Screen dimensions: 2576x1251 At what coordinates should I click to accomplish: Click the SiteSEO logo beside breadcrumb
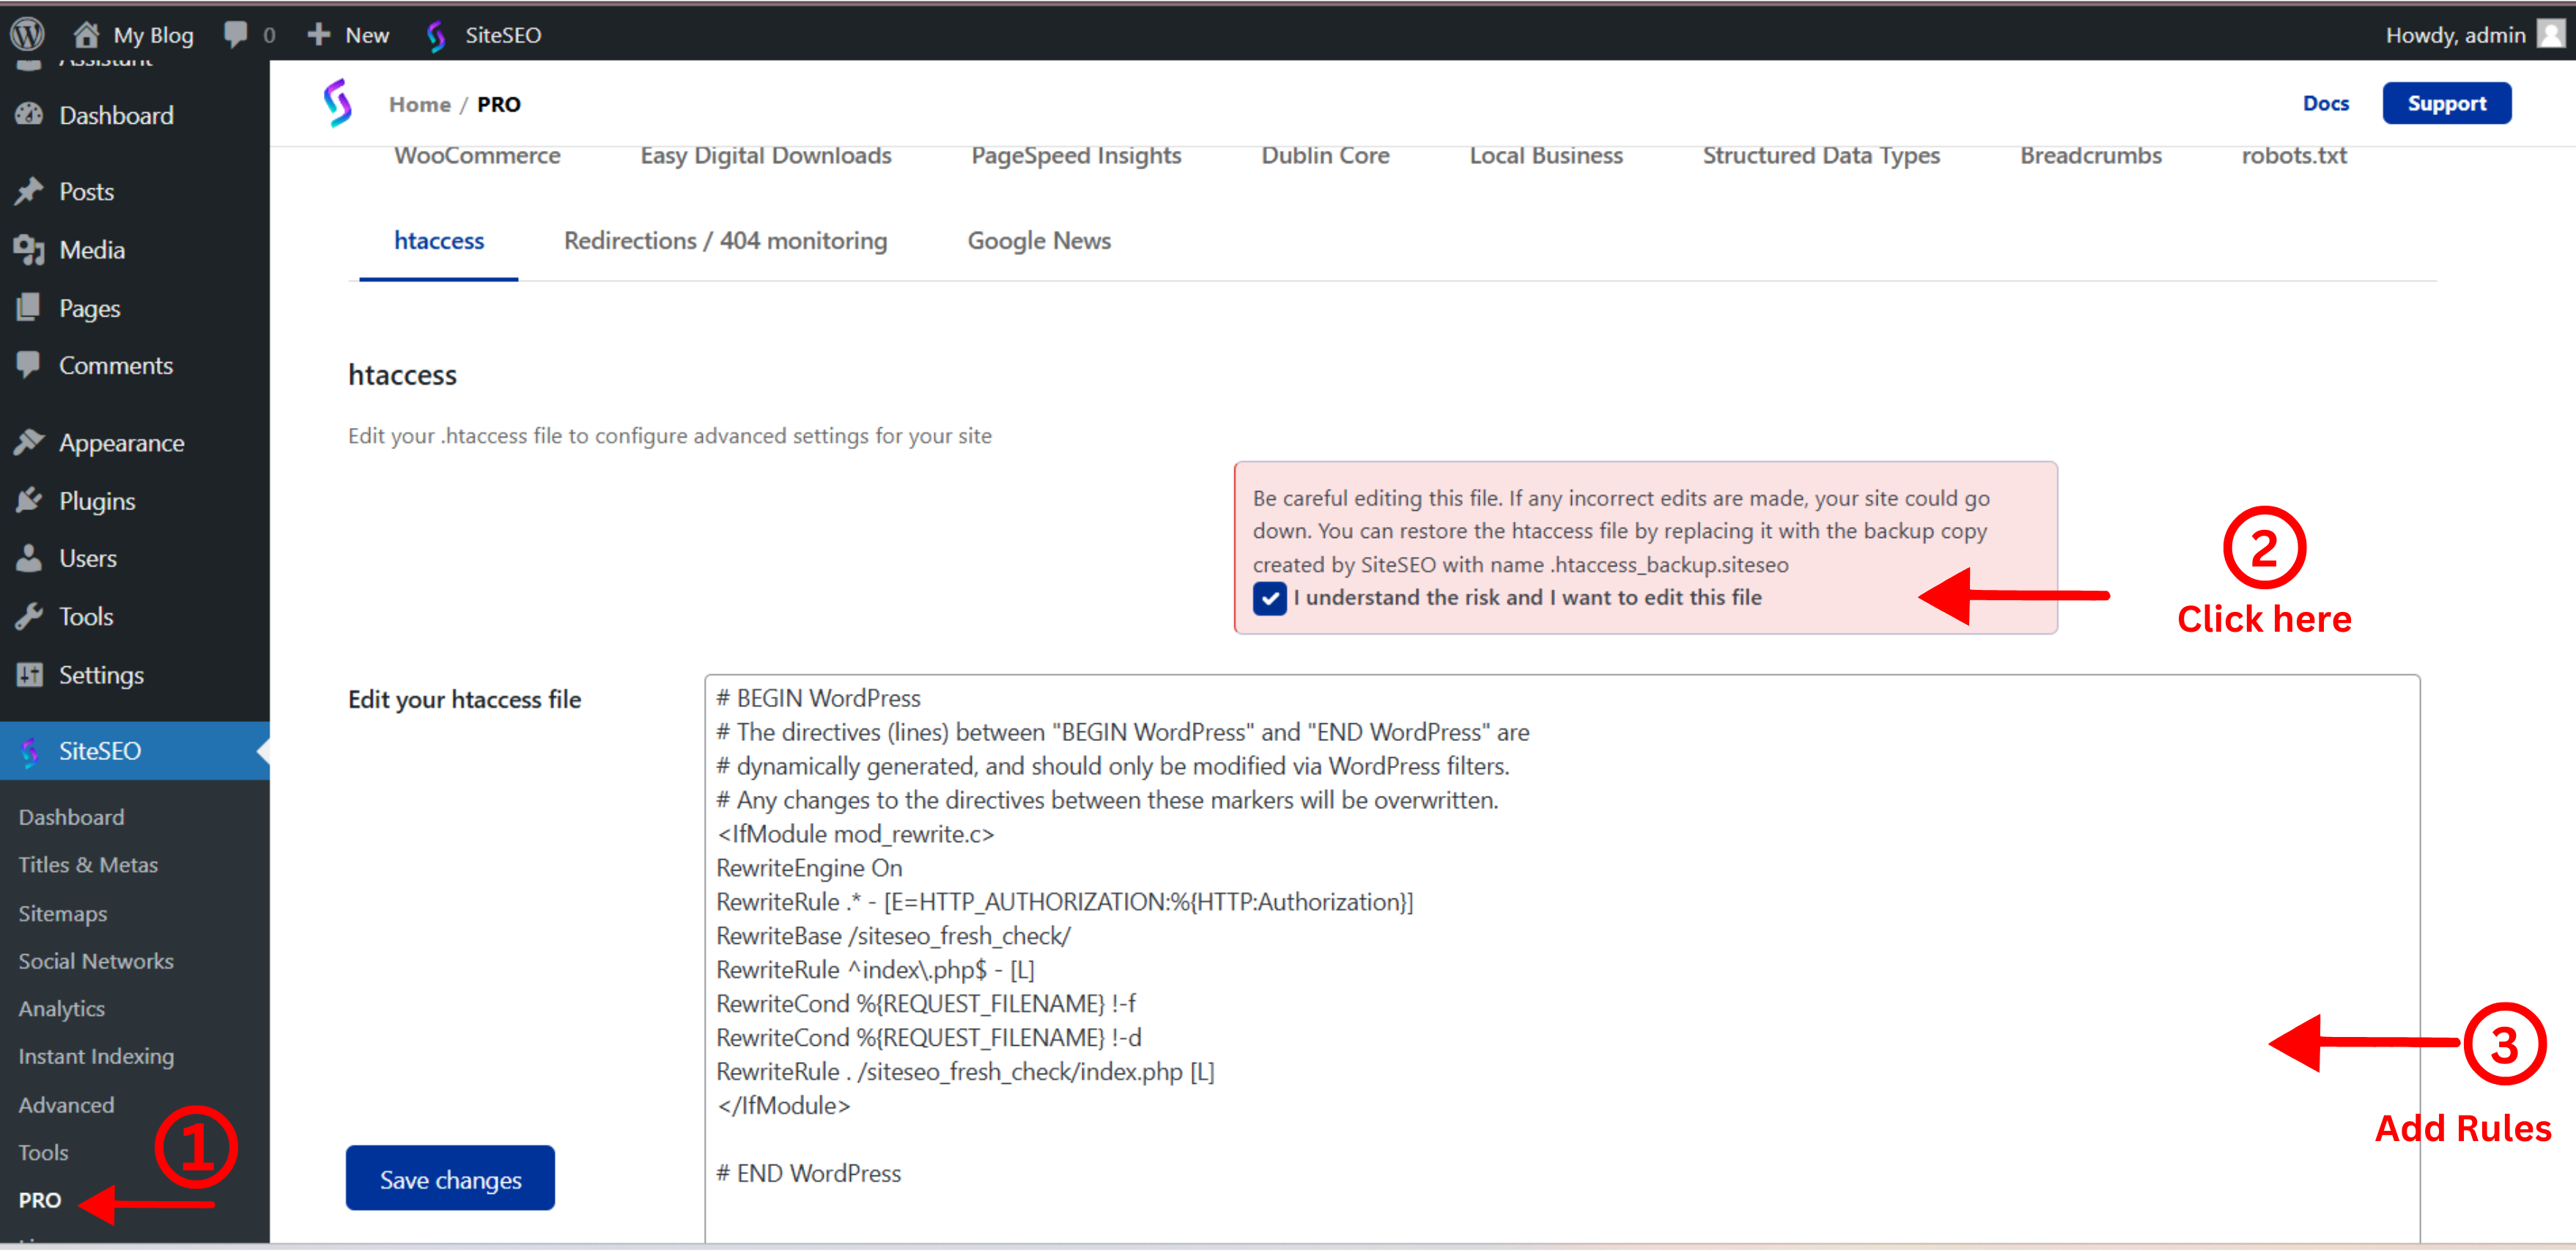click(338, 103)
